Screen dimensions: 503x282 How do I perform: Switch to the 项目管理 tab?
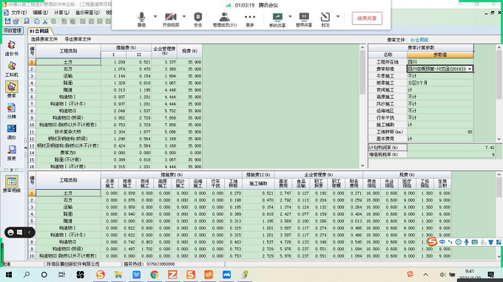coord(13,31)
